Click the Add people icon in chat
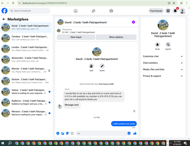 91,66
